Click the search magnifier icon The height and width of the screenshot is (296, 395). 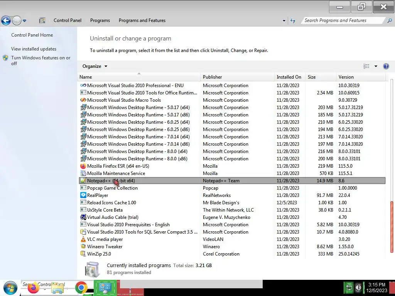[390, 21]
